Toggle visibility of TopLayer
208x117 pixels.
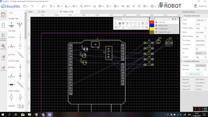[156, 22]
